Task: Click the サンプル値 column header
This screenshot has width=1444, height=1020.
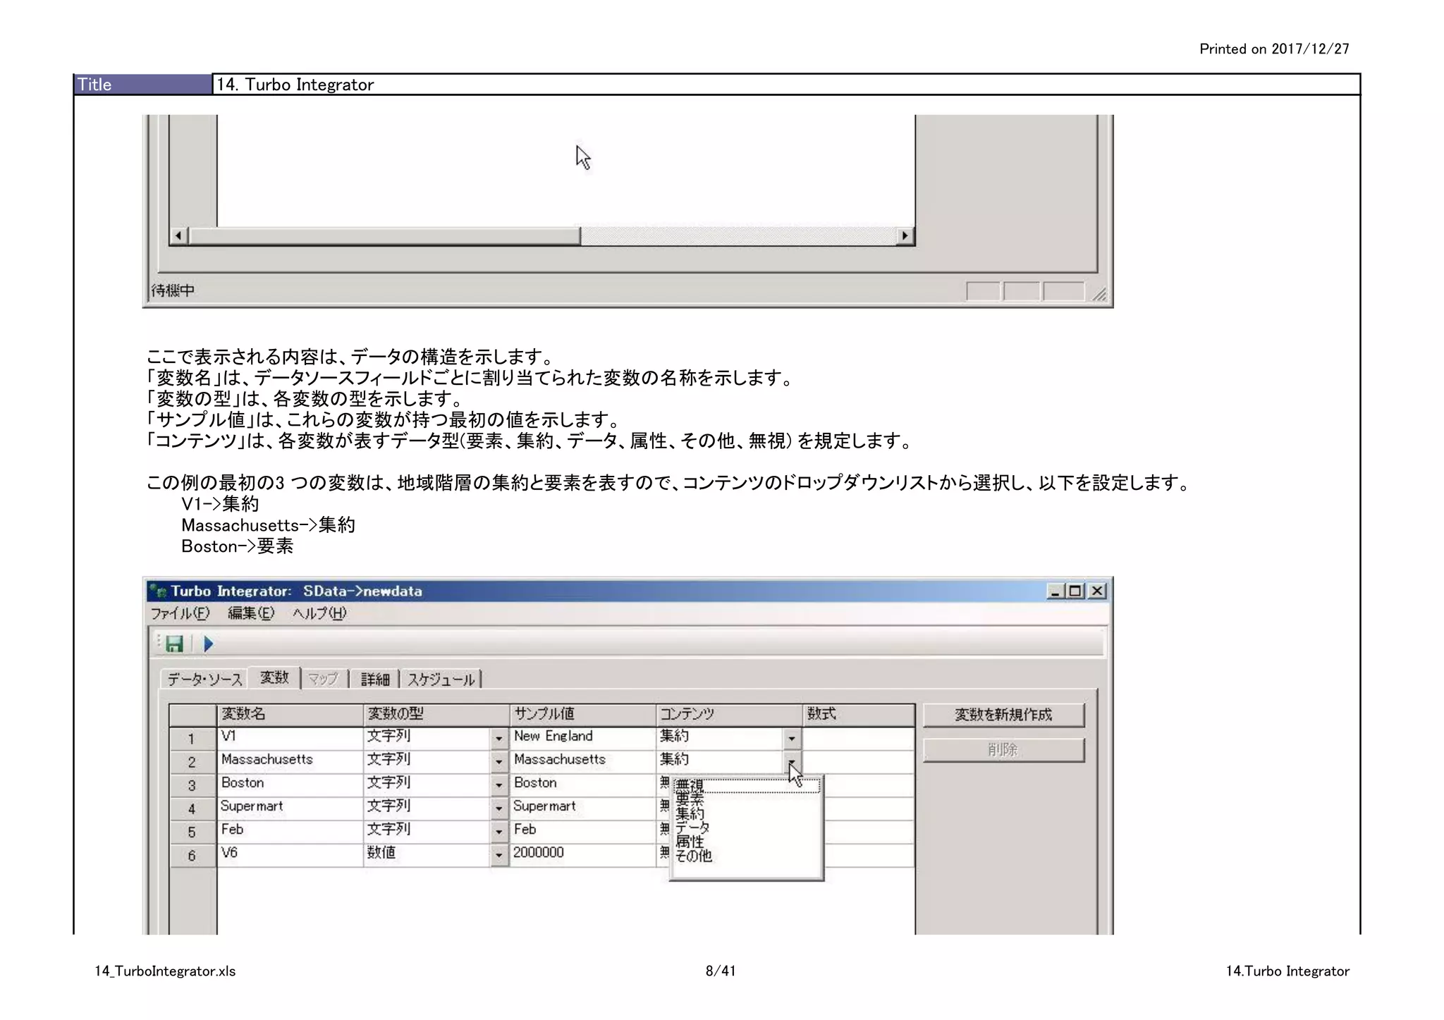Action: point(583,714)
